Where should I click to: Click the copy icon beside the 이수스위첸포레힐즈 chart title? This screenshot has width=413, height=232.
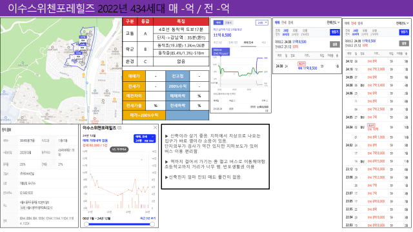(x=119, y=128)
